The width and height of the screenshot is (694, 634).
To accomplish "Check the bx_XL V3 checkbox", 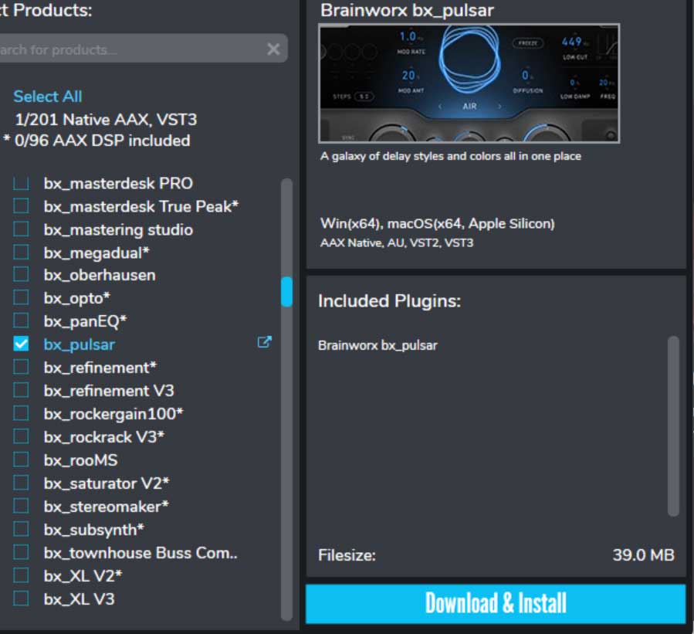I will point(21,598).
